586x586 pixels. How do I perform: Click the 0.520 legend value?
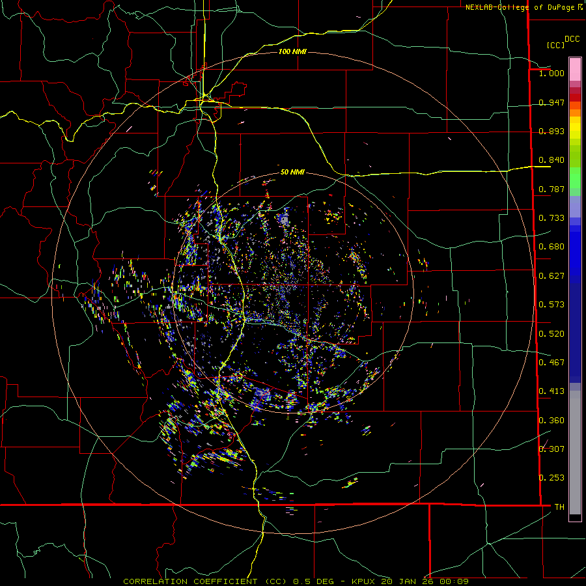point(551,334)
